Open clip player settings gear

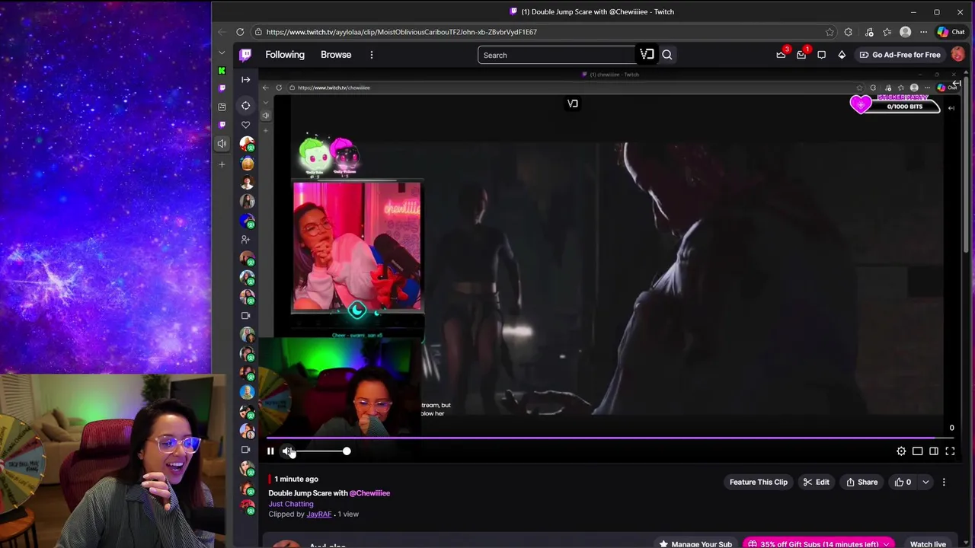(901, 451)
